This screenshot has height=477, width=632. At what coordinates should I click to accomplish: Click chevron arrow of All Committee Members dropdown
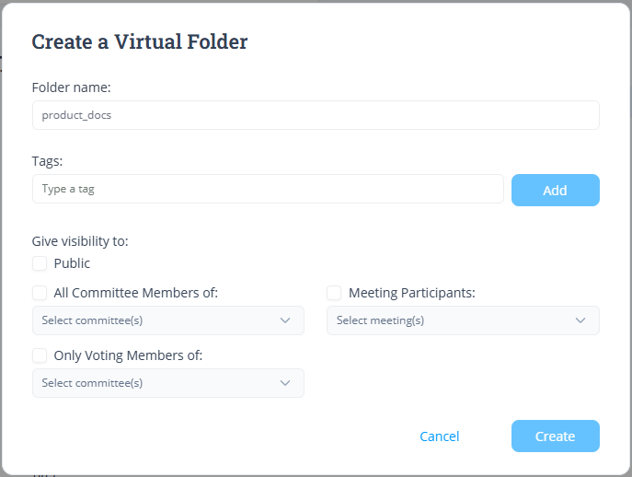pyautogui.click(x=285, y=320)
